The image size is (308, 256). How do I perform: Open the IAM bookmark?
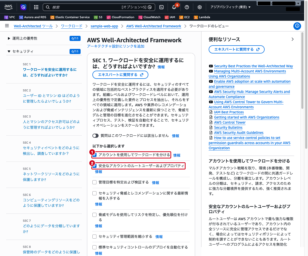click(x=170, y=17)
